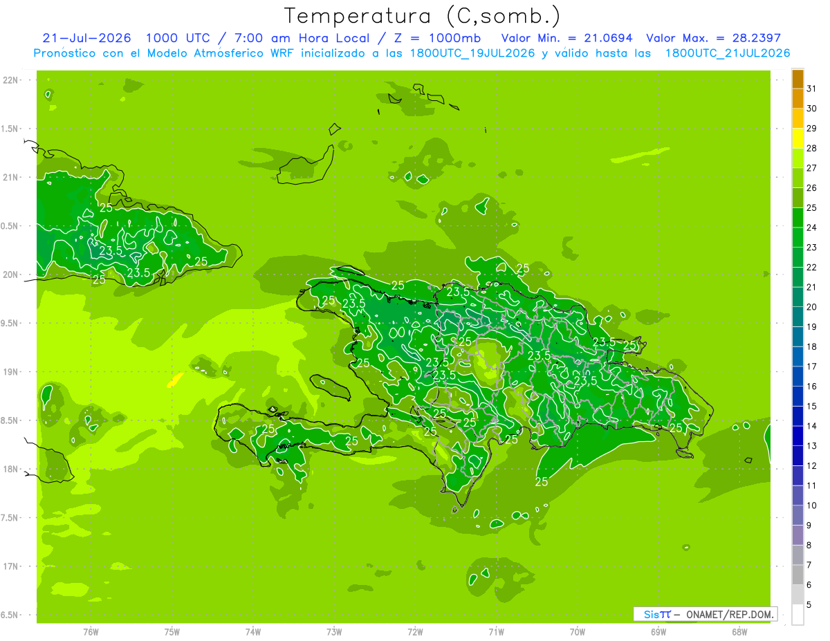Image resolution: width=830 pixels, height=641 pixels.
Task: Click the legend value "24"
Action: (x=812, y=227)
